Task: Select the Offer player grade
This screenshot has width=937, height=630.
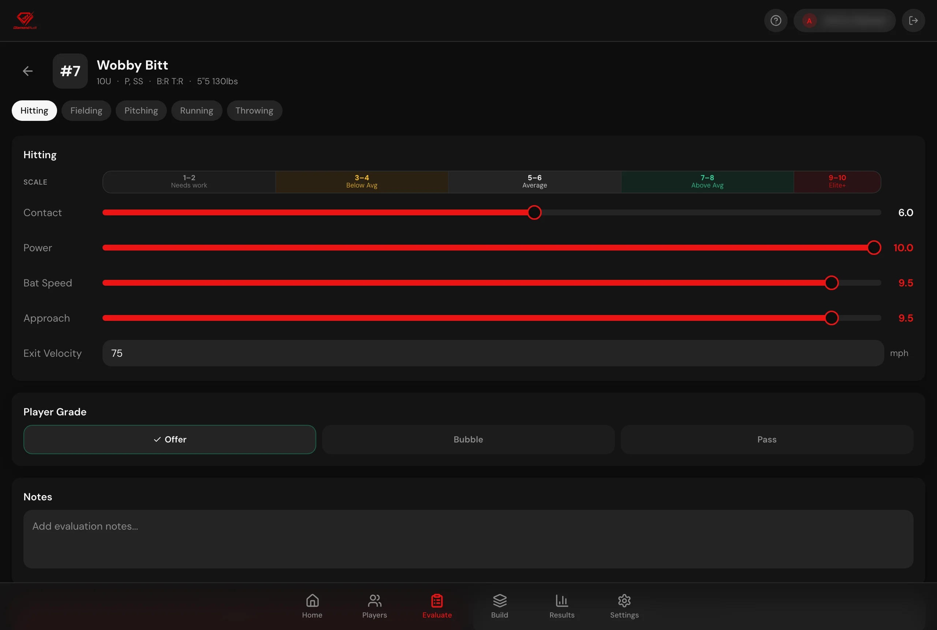Action: click(x=169, y=440)
